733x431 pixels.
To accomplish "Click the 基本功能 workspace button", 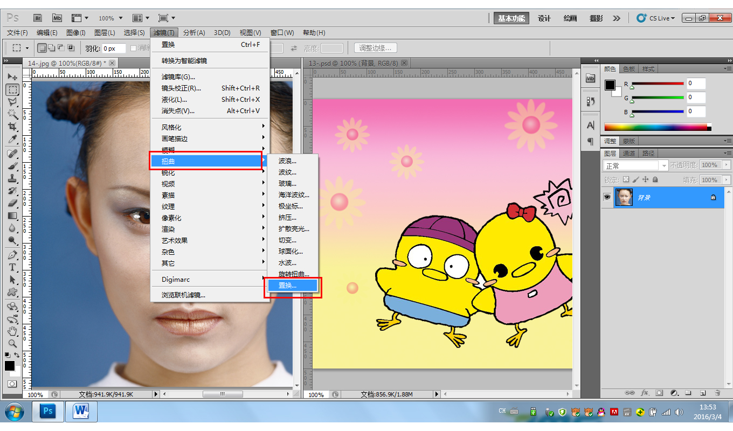I will point(511,18).
